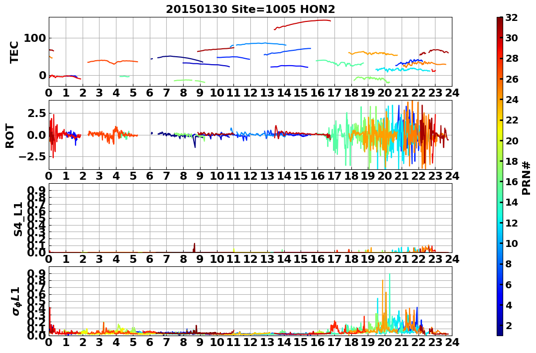The image size is (536, 353).
Task: Click hour 3 tick under σφL1 plot
Action: pyautogui.click(x=99, y=343)
